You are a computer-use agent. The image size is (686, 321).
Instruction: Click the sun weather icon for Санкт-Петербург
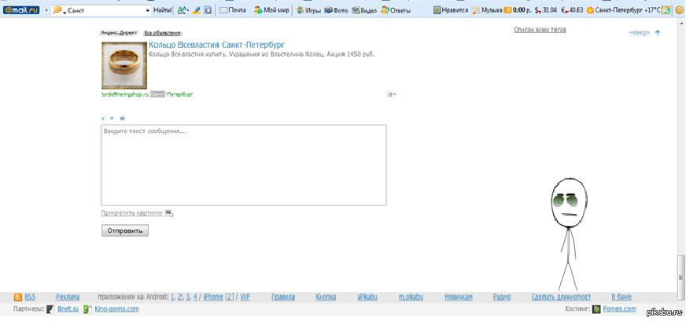point(590,10)
